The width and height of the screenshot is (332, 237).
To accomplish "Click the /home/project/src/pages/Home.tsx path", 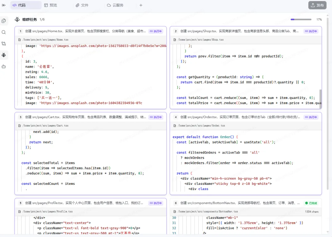I will point(45,40).
